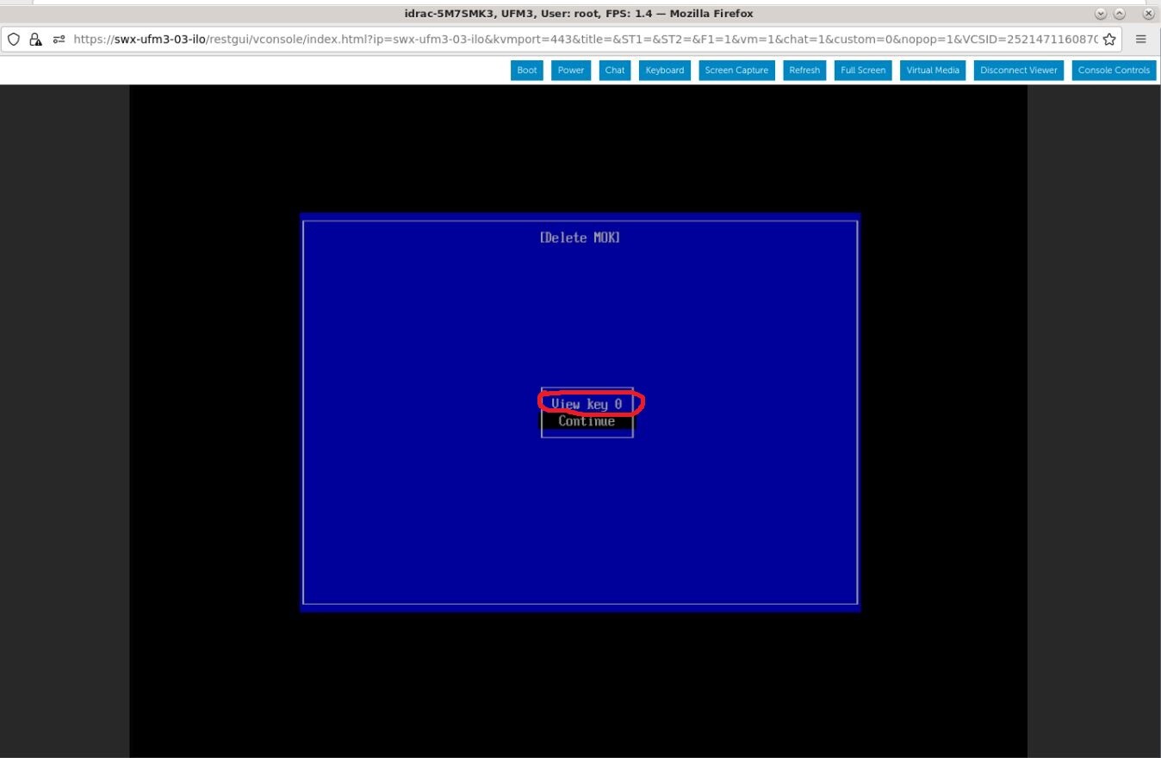Select View key 0 in the MOK dialog
Image resolution: width=1161 pixels, height=758 pixels.
tap(587, 403)
